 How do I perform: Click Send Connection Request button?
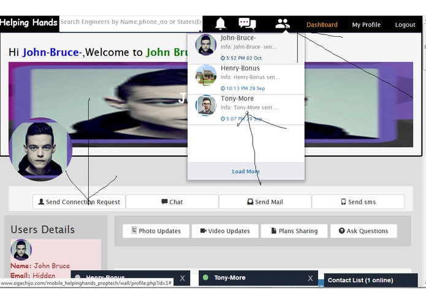point(79,202)
